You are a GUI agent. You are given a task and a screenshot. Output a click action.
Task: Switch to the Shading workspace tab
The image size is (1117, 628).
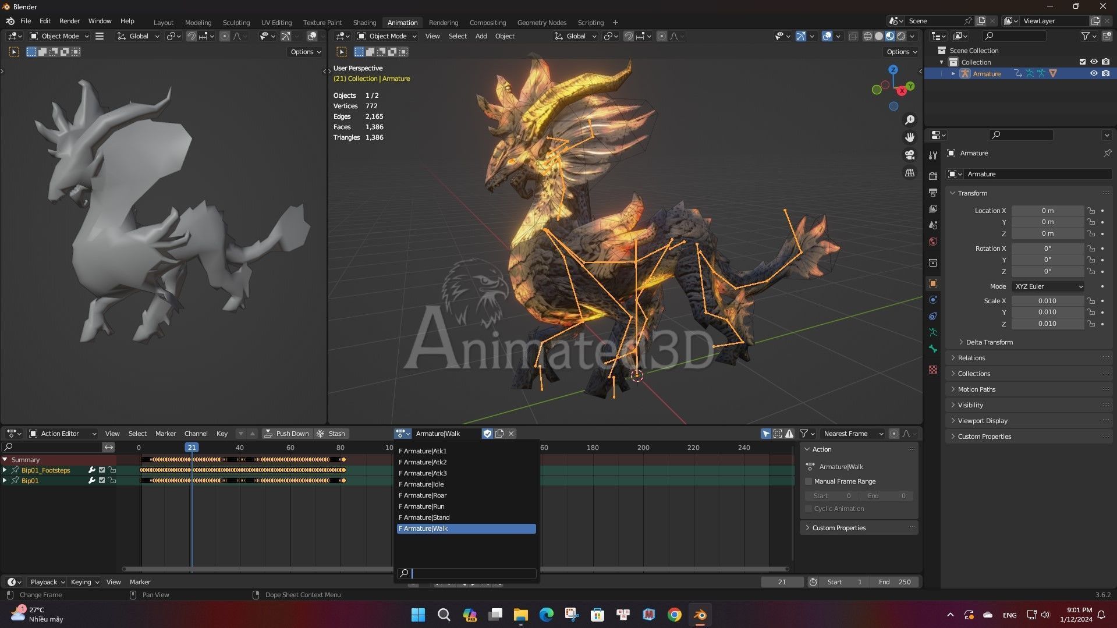tap(364, 23)
